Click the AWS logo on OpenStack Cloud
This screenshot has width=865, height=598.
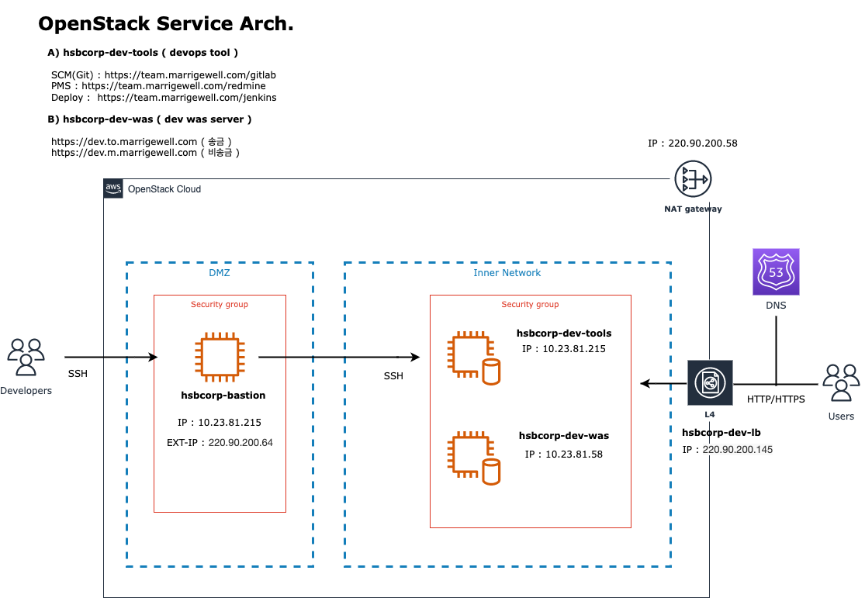(113, 188)
